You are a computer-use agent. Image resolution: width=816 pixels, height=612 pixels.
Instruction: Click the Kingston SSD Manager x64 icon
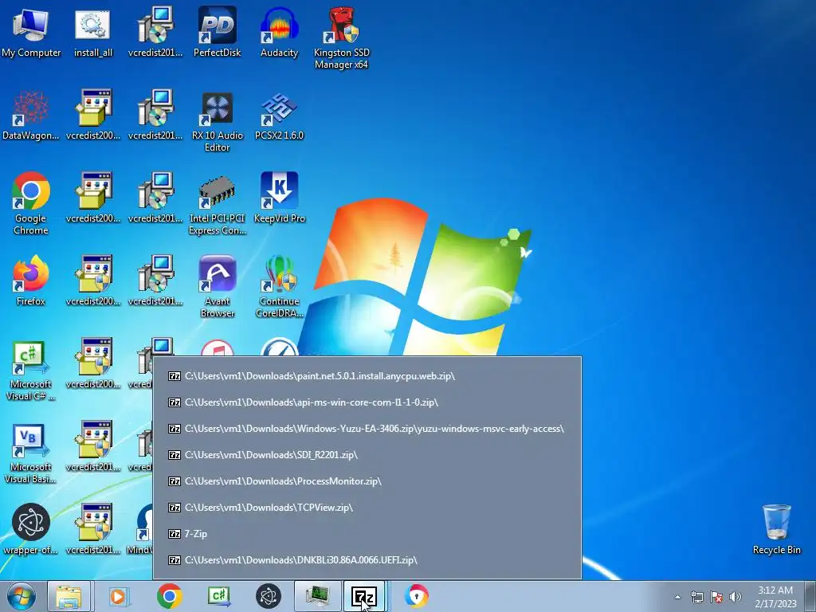(341, 37)
